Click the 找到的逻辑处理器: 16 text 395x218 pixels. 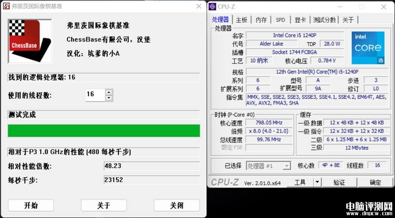[42, 77]
